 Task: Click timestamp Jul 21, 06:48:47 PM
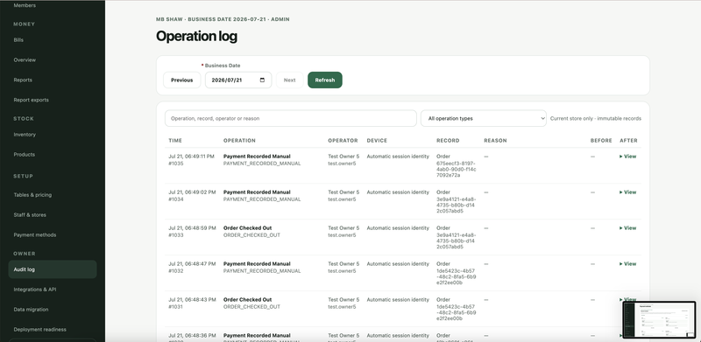(x=192, y=264)
